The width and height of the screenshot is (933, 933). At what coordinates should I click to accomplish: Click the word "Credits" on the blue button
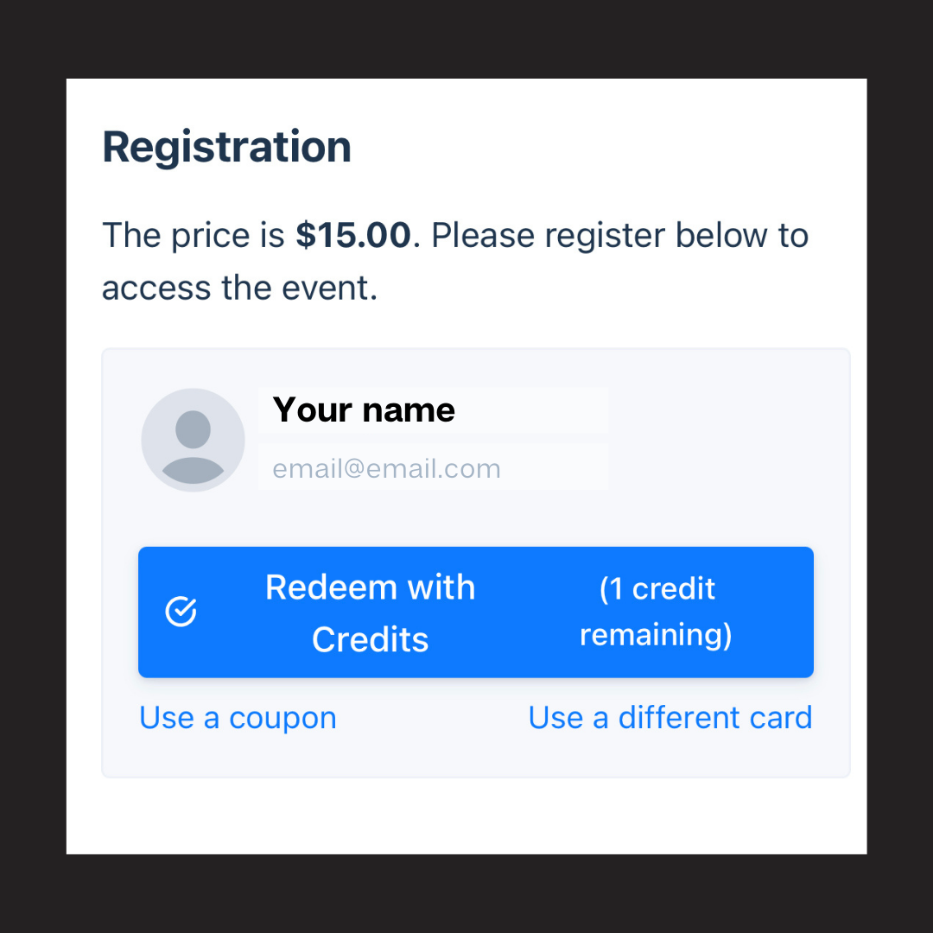click(x=370, y=639)
